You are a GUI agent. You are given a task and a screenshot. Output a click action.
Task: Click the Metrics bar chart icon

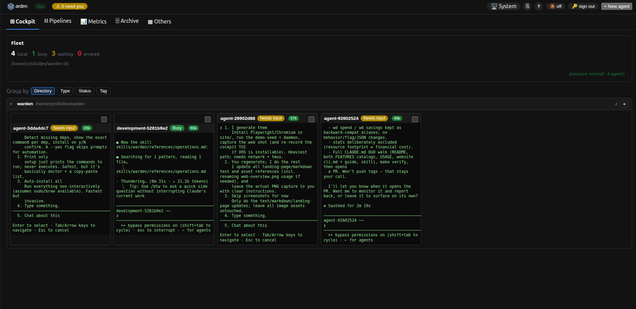(84, 22)
